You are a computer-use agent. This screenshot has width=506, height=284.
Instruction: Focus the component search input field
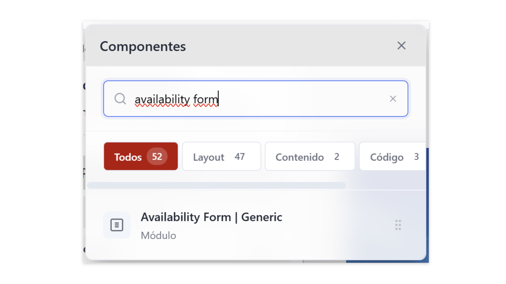pos(290,99)
